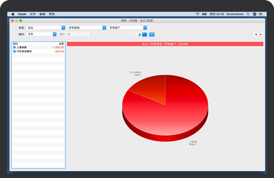
Task: Open the 期间 今年 dropdown
Action: [x=41, y=34]
